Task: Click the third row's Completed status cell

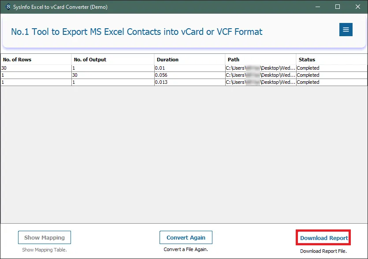Action: tap(331, 83)
